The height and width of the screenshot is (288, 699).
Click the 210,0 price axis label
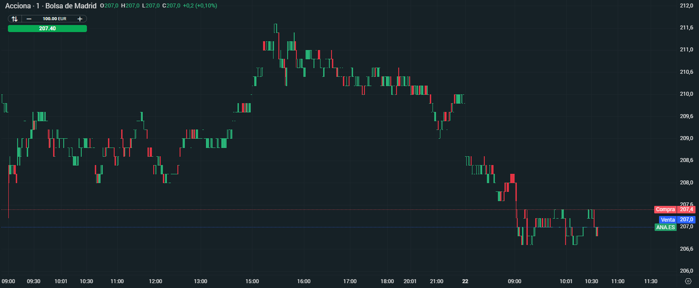(x=686, y=94)
